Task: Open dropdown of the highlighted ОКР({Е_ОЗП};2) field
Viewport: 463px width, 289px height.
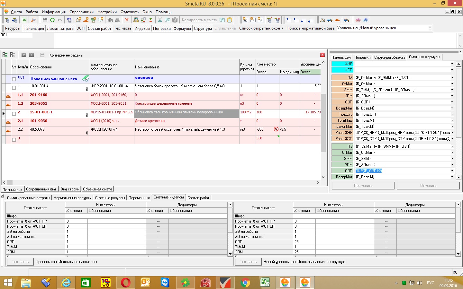Action: point(452,171)
